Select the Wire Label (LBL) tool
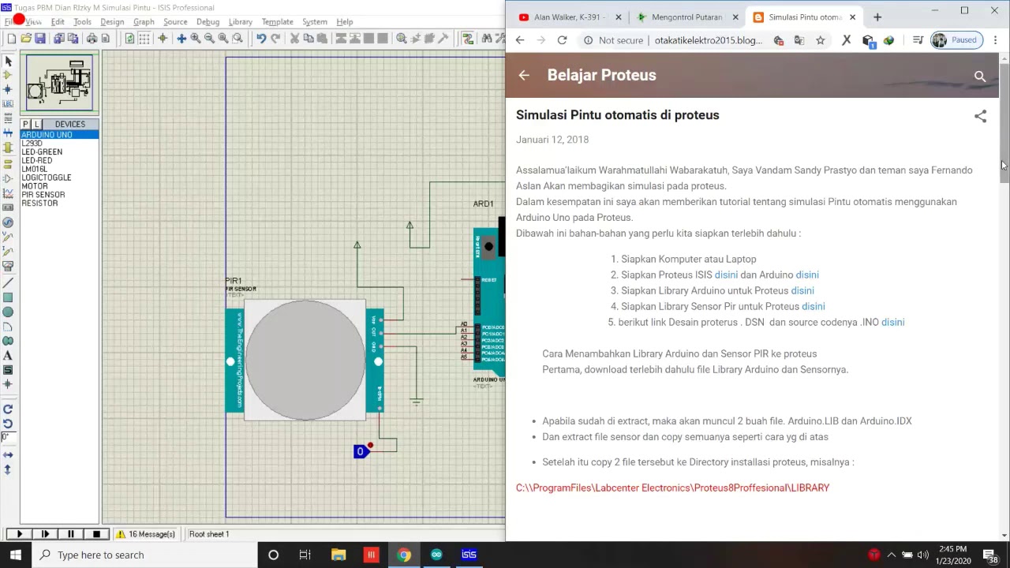 8,104
